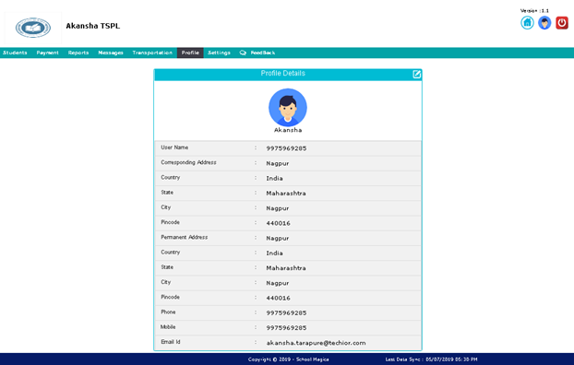Image resolution: width=574 pixels, height=365 pixels.
Task: Click the large Akansha profile picture
Action: point(288,107)
